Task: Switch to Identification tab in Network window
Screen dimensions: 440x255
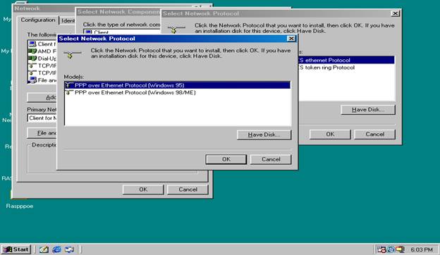Action: [68, 20]
